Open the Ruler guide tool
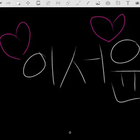This screenshot has width=140, height=140. click(48, 3)
